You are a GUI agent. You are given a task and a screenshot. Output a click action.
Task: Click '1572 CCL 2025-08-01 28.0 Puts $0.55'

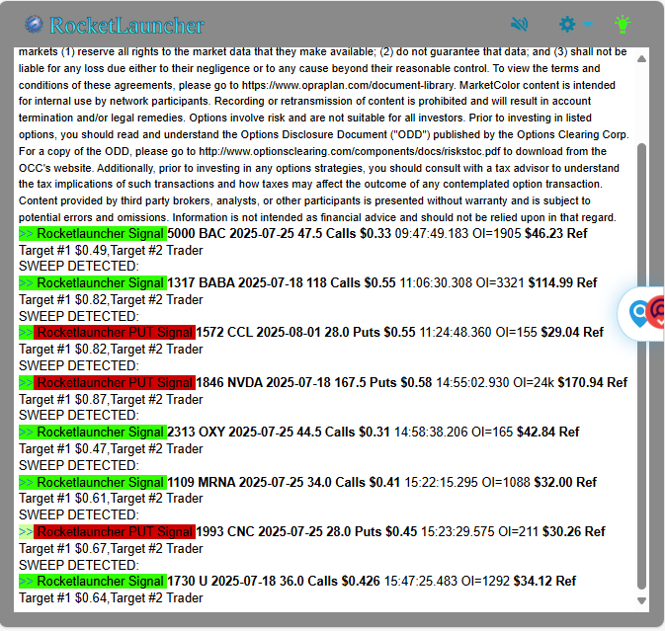coord(305,332)
